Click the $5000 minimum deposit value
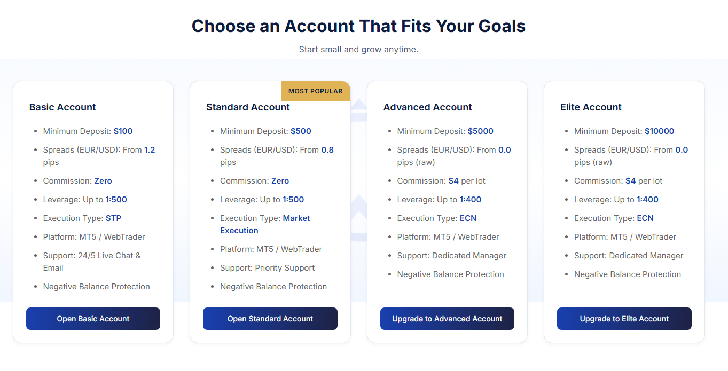Image resolution: width=728 pixels, height=371 pixels. coord(480,131)
